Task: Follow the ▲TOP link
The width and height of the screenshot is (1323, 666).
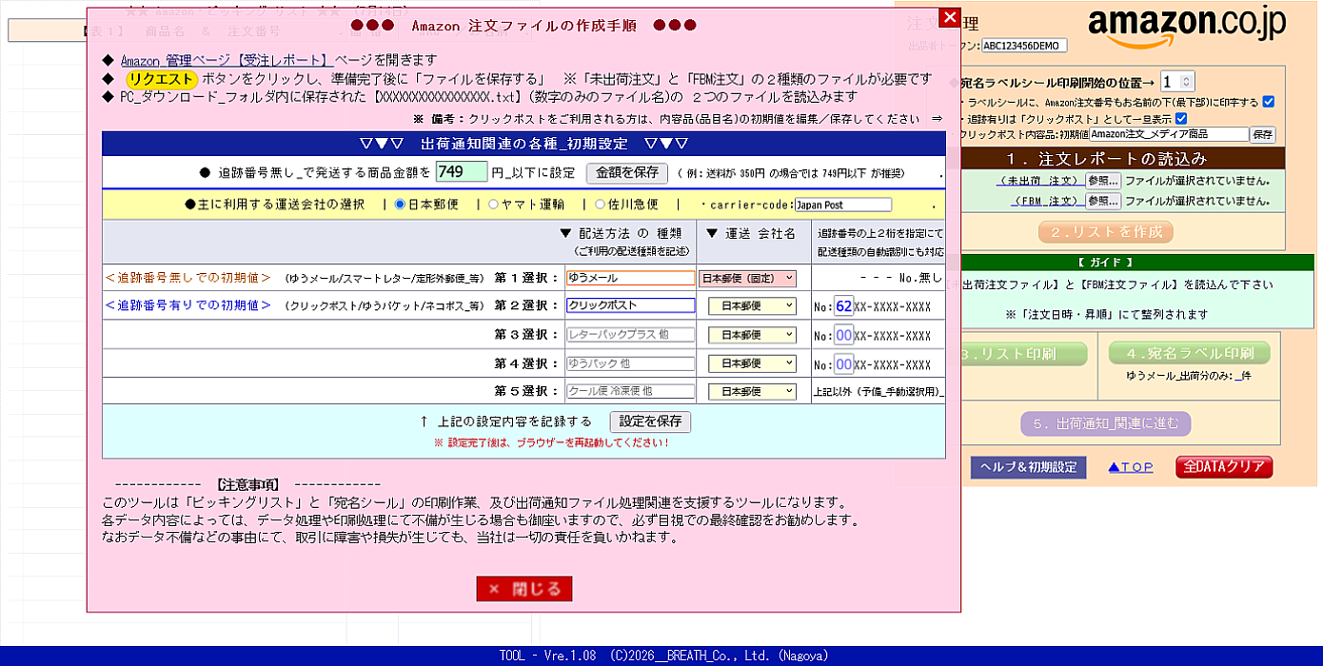Action: tap(1131, 467)
